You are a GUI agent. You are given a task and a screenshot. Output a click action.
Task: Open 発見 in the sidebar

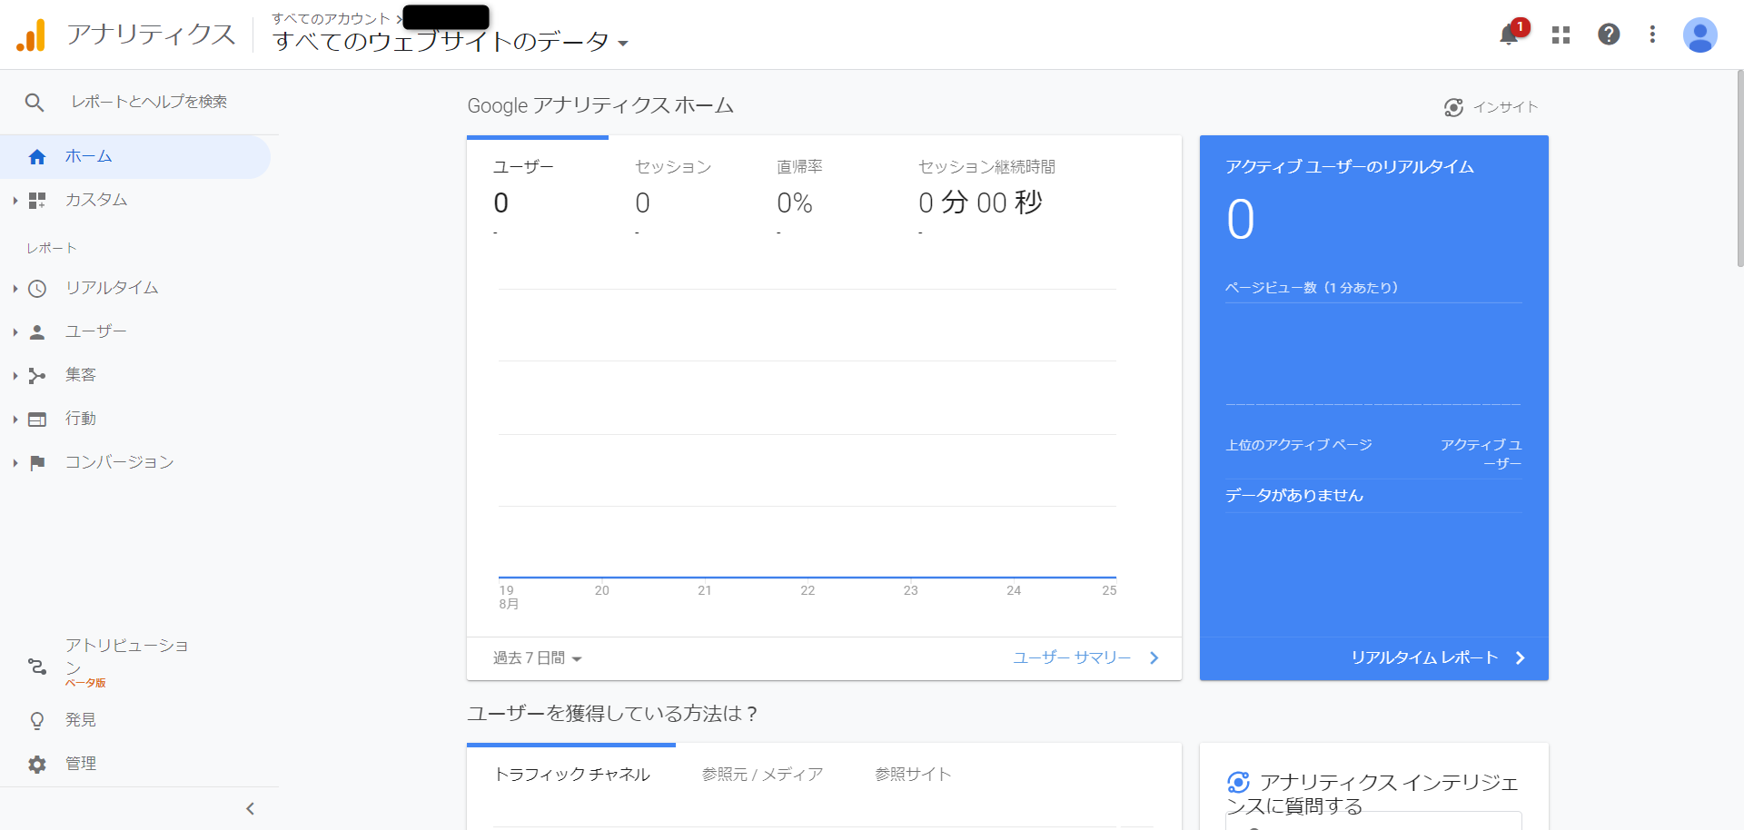(x=135, y=720)
